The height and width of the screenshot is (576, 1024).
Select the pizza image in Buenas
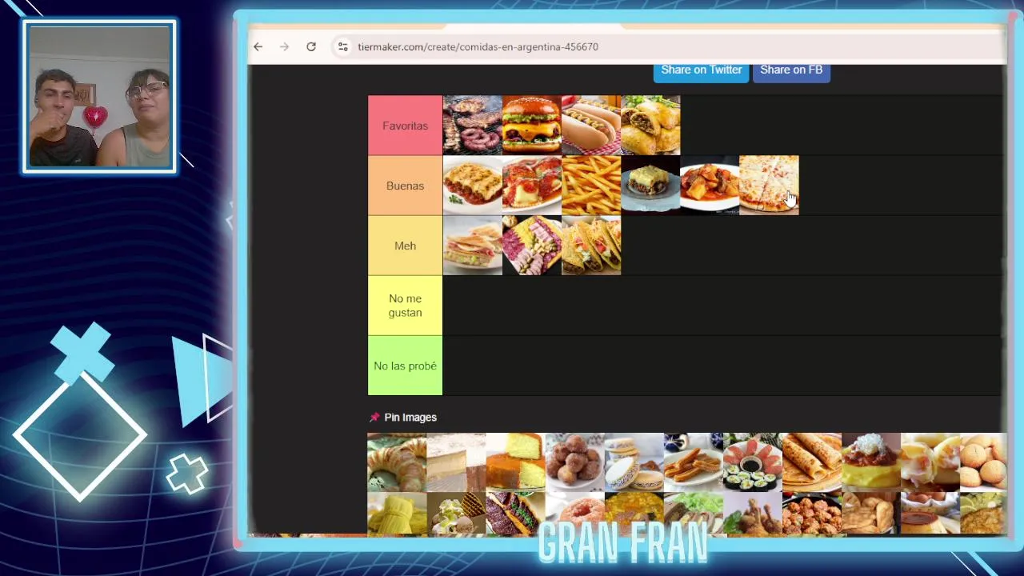(769, 186)
